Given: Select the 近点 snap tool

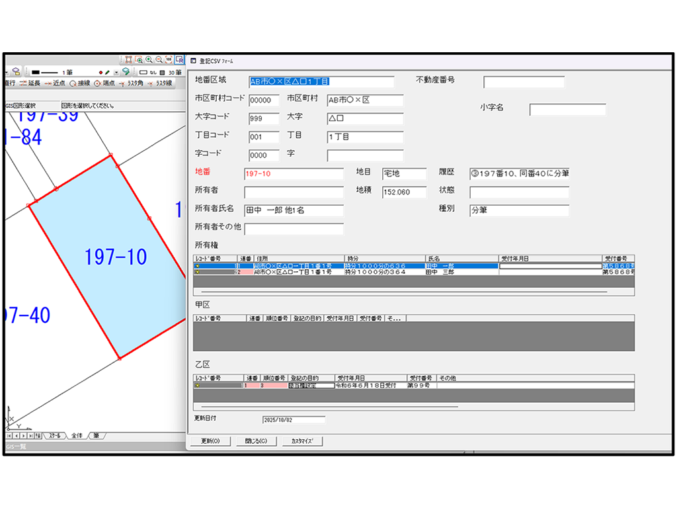Looking at the screenshot, I should click(x=56, y=83).
